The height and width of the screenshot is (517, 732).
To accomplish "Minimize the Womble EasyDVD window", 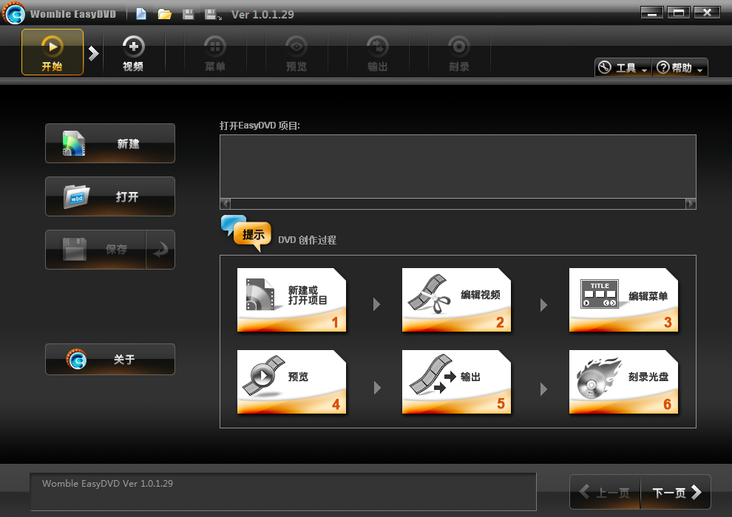I will tap(651, 13).
